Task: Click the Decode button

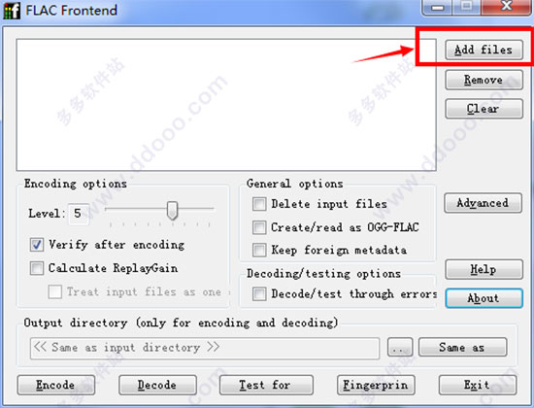Action: (x=157, y=385)
